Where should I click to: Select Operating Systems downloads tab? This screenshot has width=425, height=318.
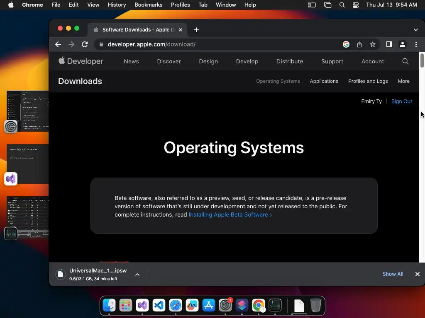point(278,81)
